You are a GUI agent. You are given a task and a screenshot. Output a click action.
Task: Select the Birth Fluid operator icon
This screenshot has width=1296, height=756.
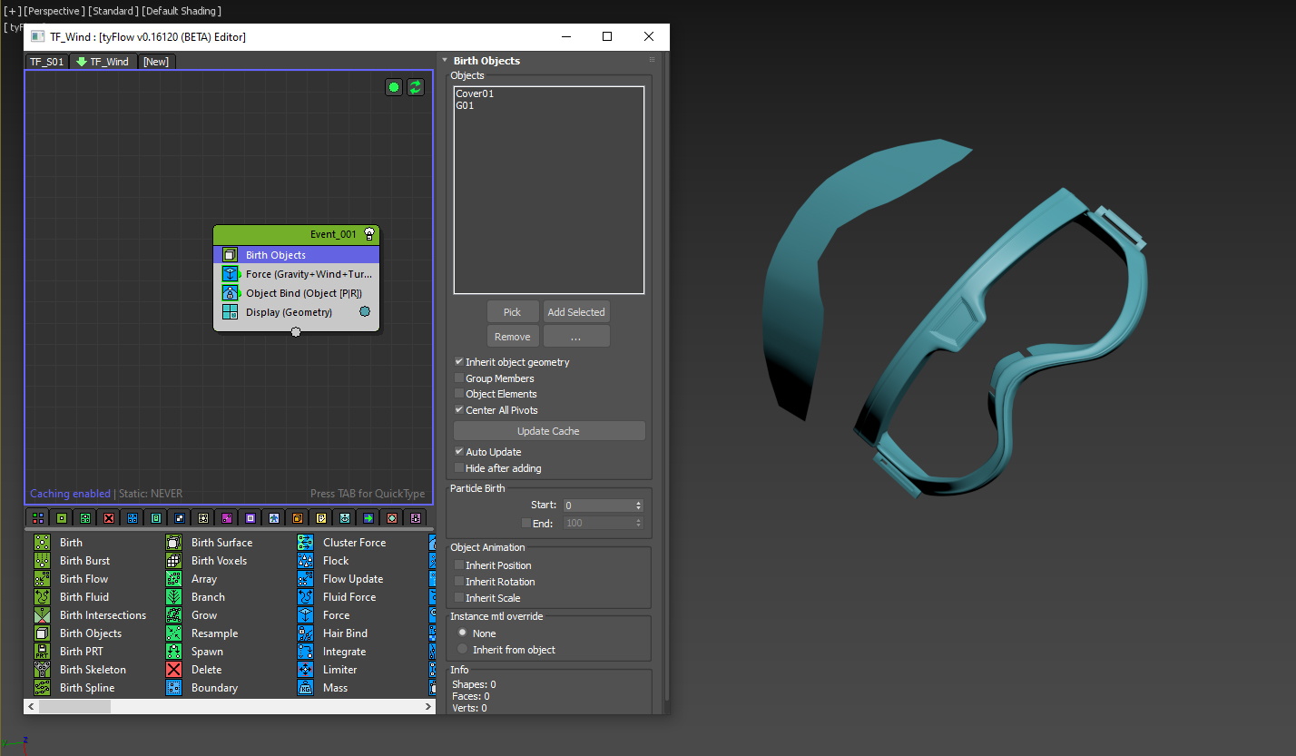point(42,596)
